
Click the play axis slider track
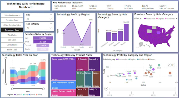click(142, 89)
